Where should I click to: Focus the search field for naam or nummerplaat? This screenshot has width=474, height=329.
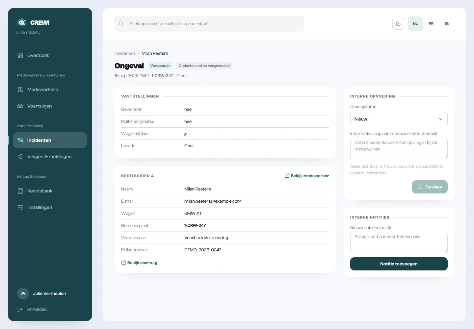pyautogui.click(x=209, y=24)
